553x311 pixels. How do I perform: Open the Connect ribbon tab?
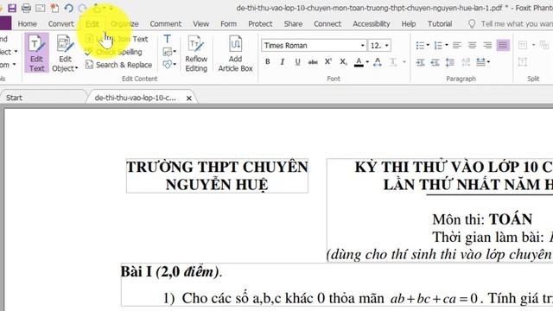coord(327,23)
